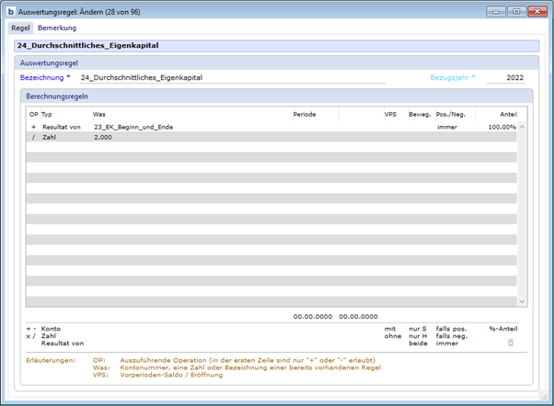
Task: Click the scroll up arrow in rules list
Action: click(522, 127)
